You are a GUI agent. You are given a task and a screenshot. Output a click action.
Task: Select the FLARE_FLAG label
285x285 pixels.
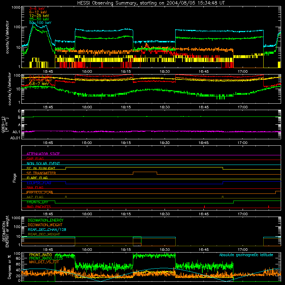point(37,178)
